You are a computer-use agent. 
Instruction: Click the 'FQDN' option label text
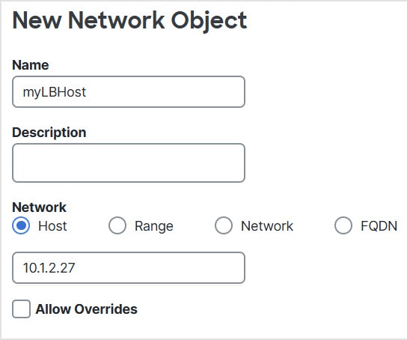pos(379,226)
